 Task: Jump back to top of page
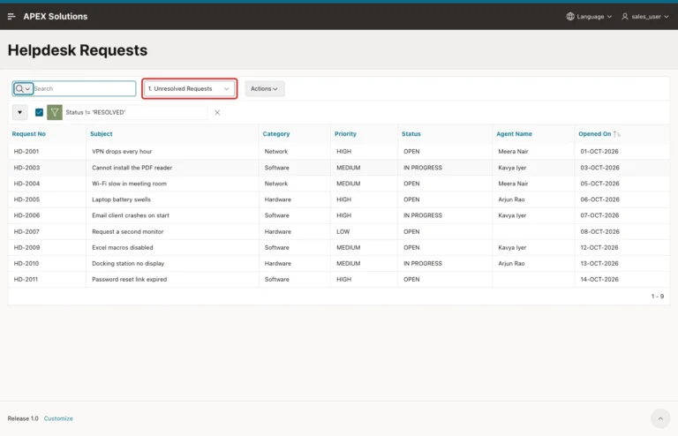[x=660, y=418]
